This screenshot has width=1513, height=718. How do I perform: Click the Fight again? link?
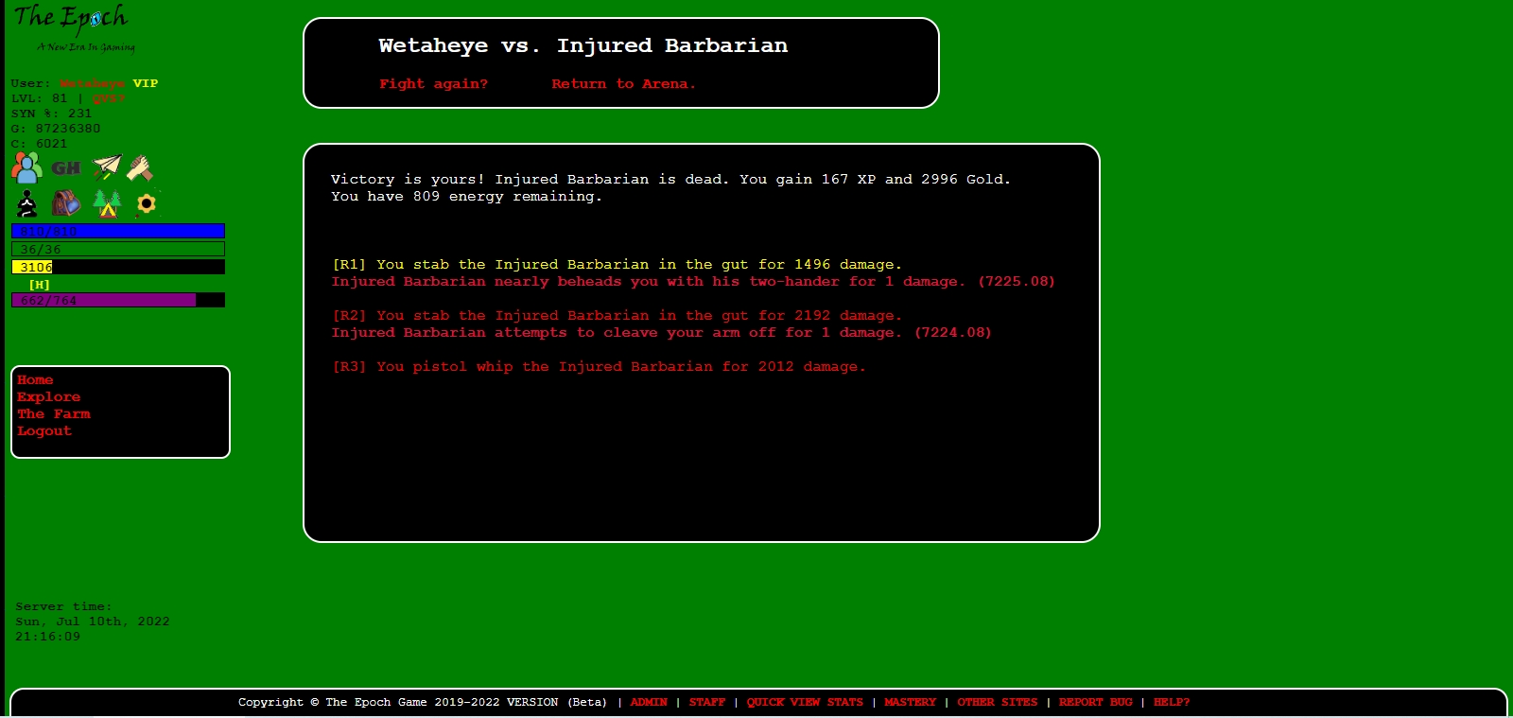(x=433, y=84)
